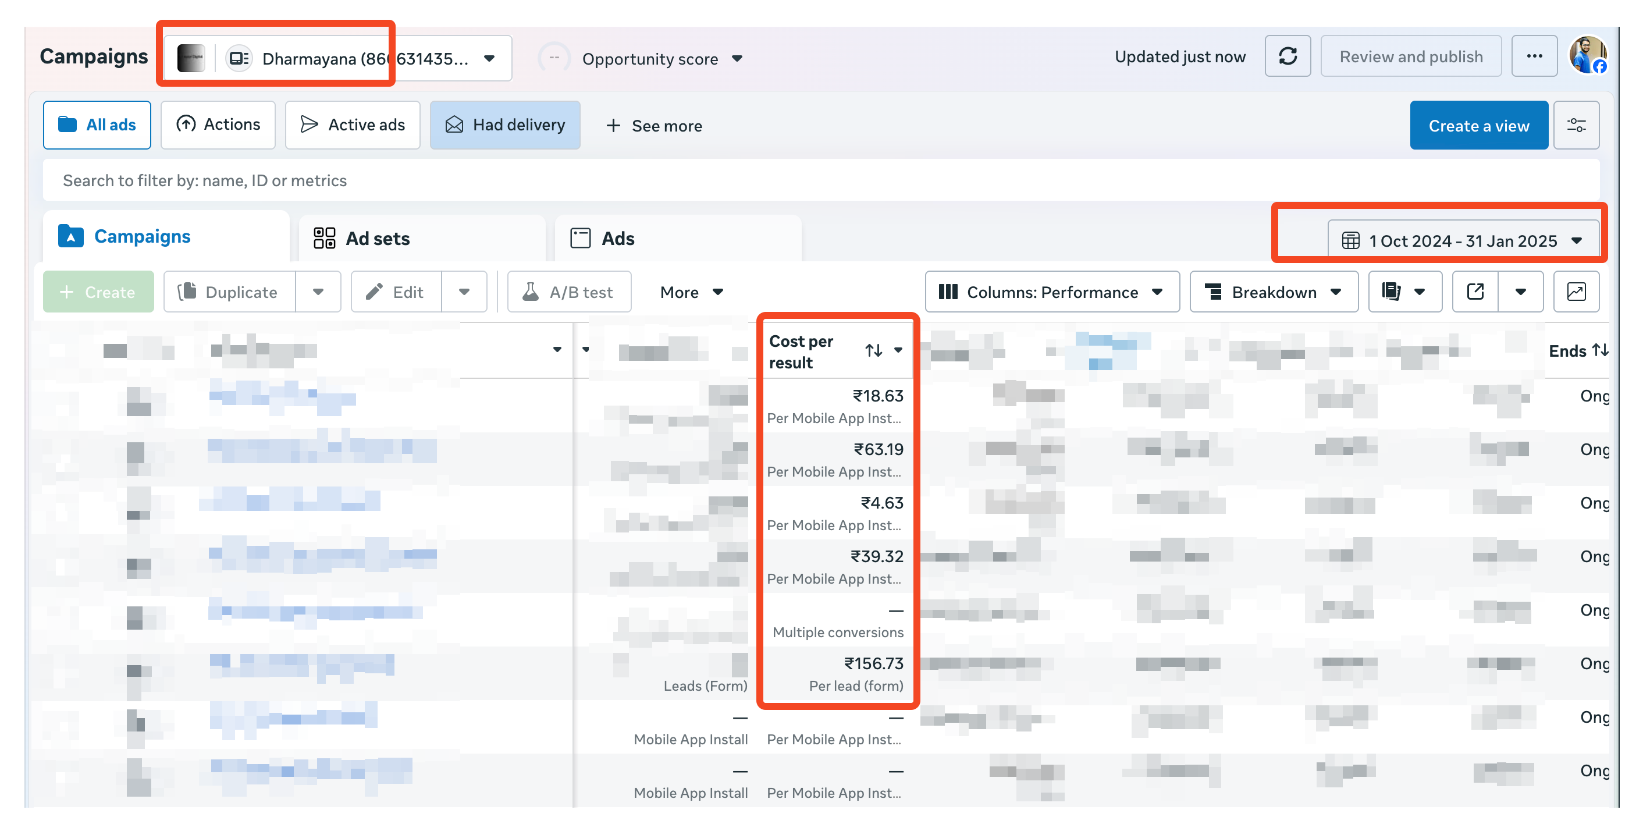Click See more views
This screenshot has width=1643, height=831.
coord(654,126)
